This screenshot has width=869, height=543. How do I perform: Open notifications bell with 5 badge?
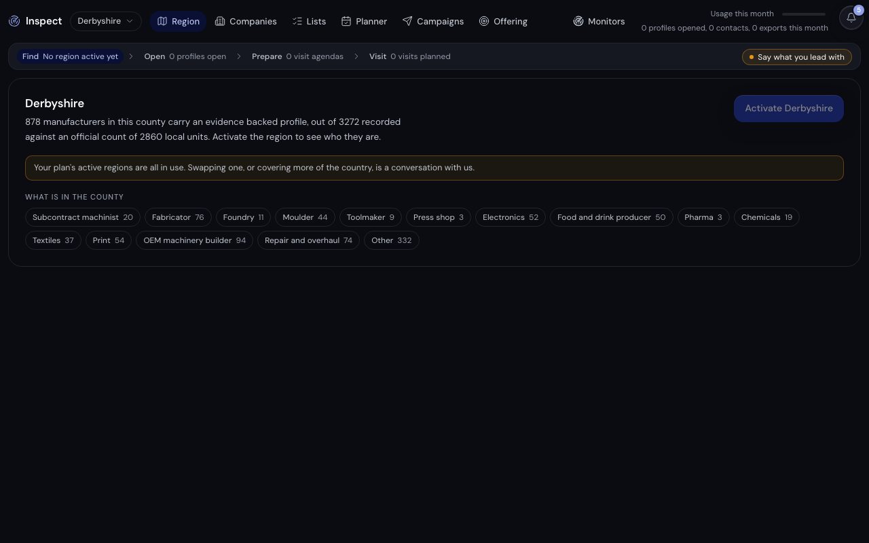point(851,18)
